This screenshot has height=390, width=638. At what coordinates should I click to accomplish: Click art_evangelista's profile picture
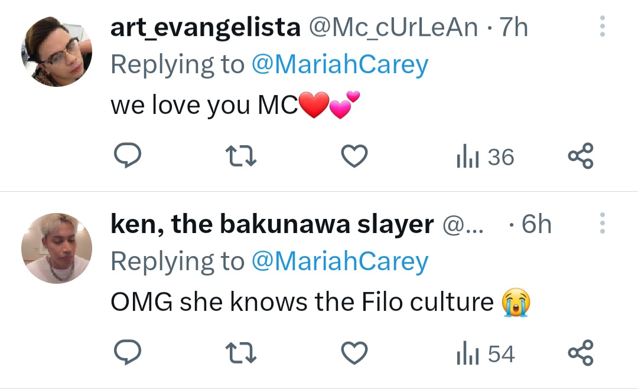coord(57,51)
